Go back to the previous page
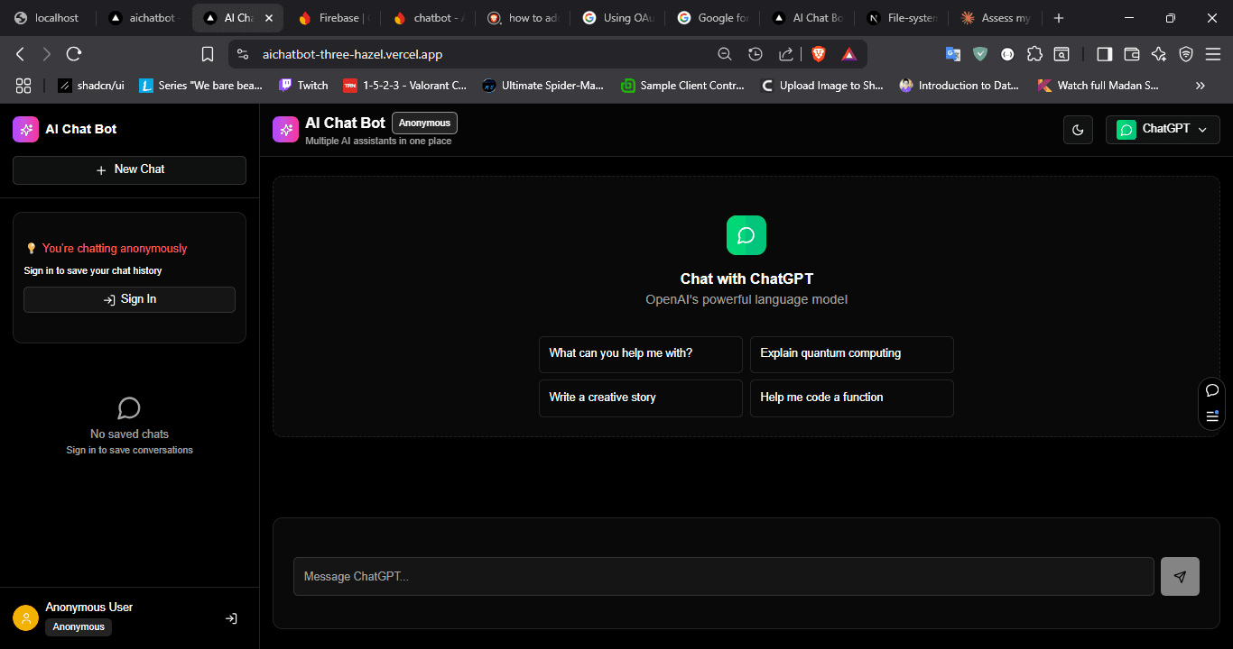Screen dimensions: 1233x649 pos(21,54)
